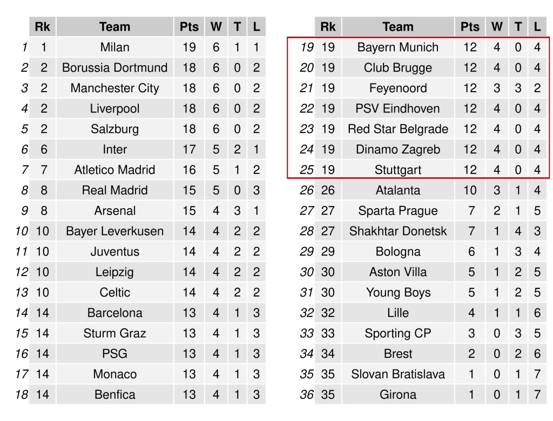Select the Bayer Leverkusen entry
Image resolution: width=553 pixels, height=421 pixels.
coord(114,231)
